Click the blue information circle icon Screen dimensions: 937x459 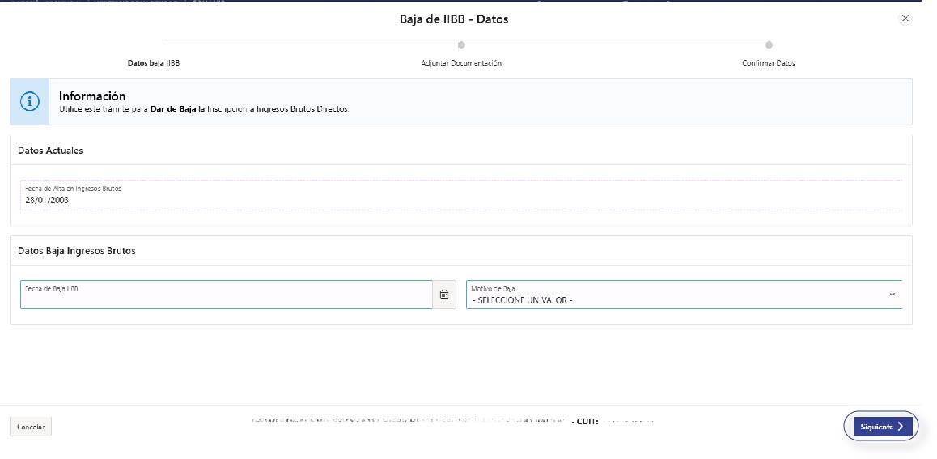[30, 101]
